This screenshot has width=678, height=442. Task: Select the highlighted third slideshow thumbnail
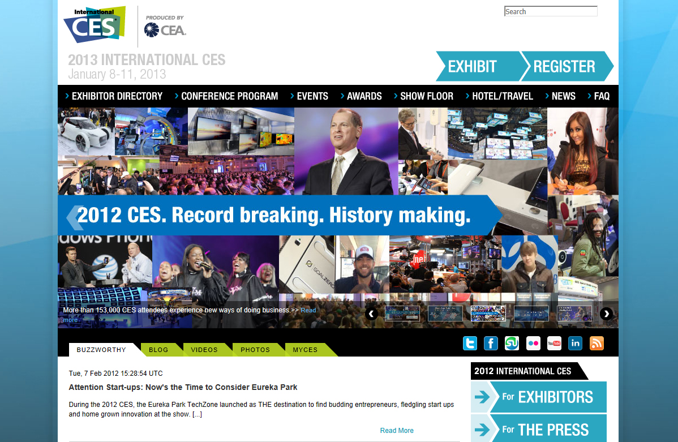488,314
